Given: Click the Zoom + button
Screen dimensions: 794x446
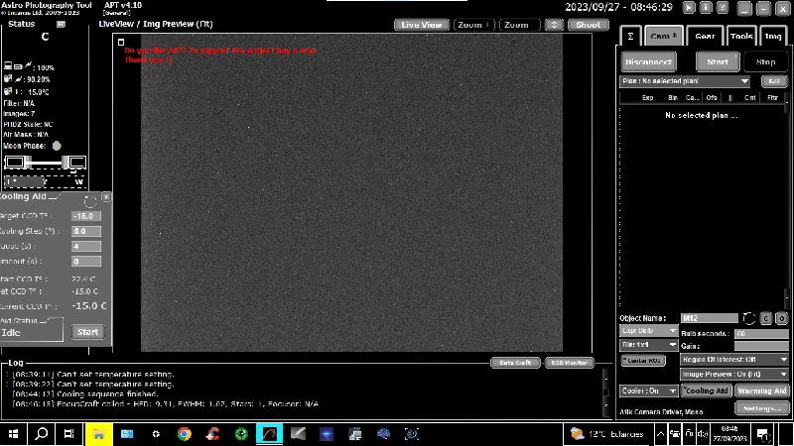Looking at the screenshot, I should point(473,25).
